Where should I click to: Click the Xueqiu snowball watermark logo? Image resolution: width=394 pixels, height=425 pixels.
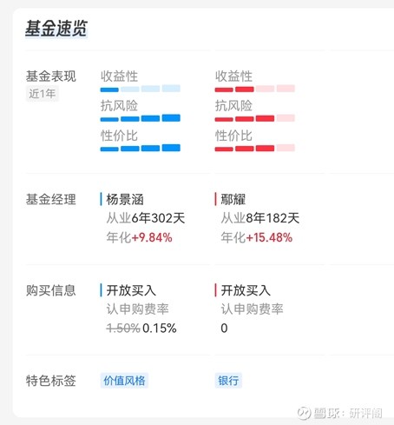coord(304,413)
